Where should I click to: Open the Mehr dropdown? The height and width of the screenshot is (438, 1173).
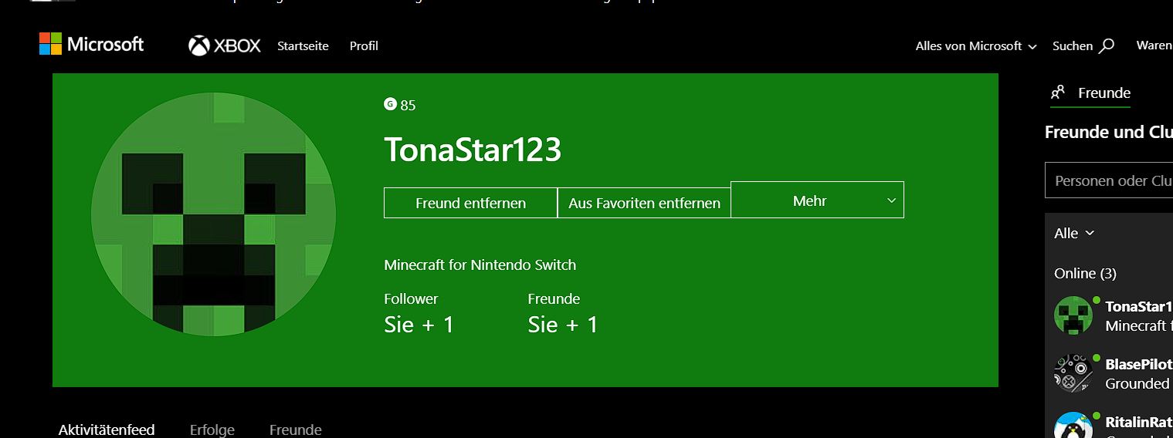click(x=817, y=200)
